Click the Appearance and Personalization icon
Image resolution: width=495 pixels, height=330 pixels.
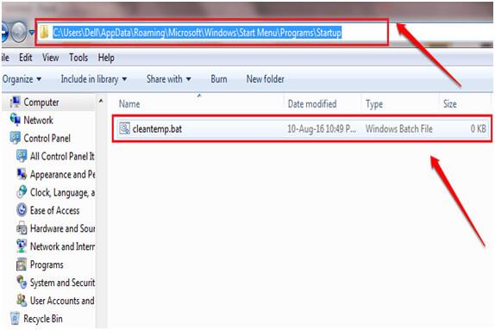tap(22, 174)
